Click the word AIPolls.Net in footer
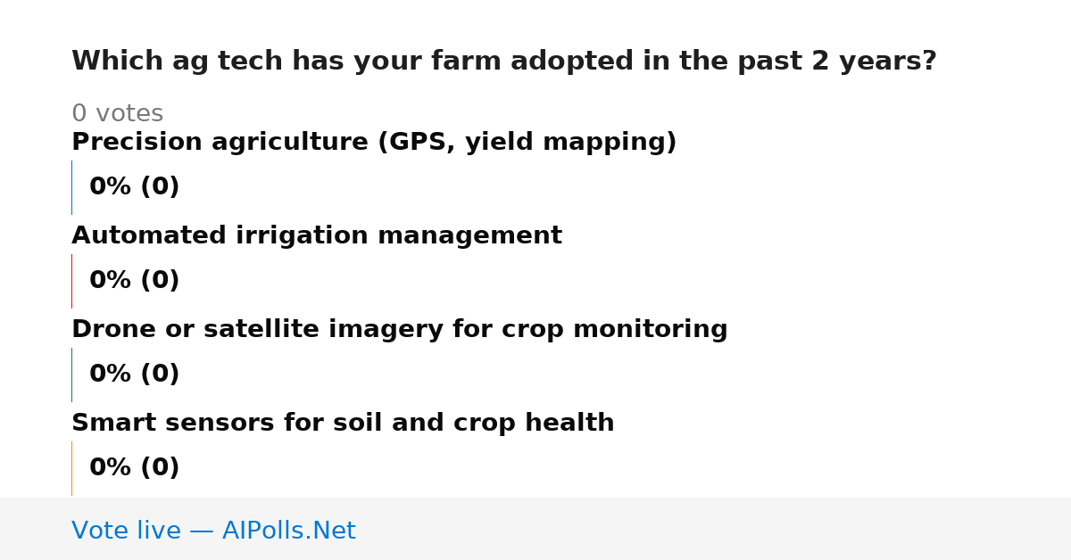Screen dimensions: 1071x560 click(288, 531)
